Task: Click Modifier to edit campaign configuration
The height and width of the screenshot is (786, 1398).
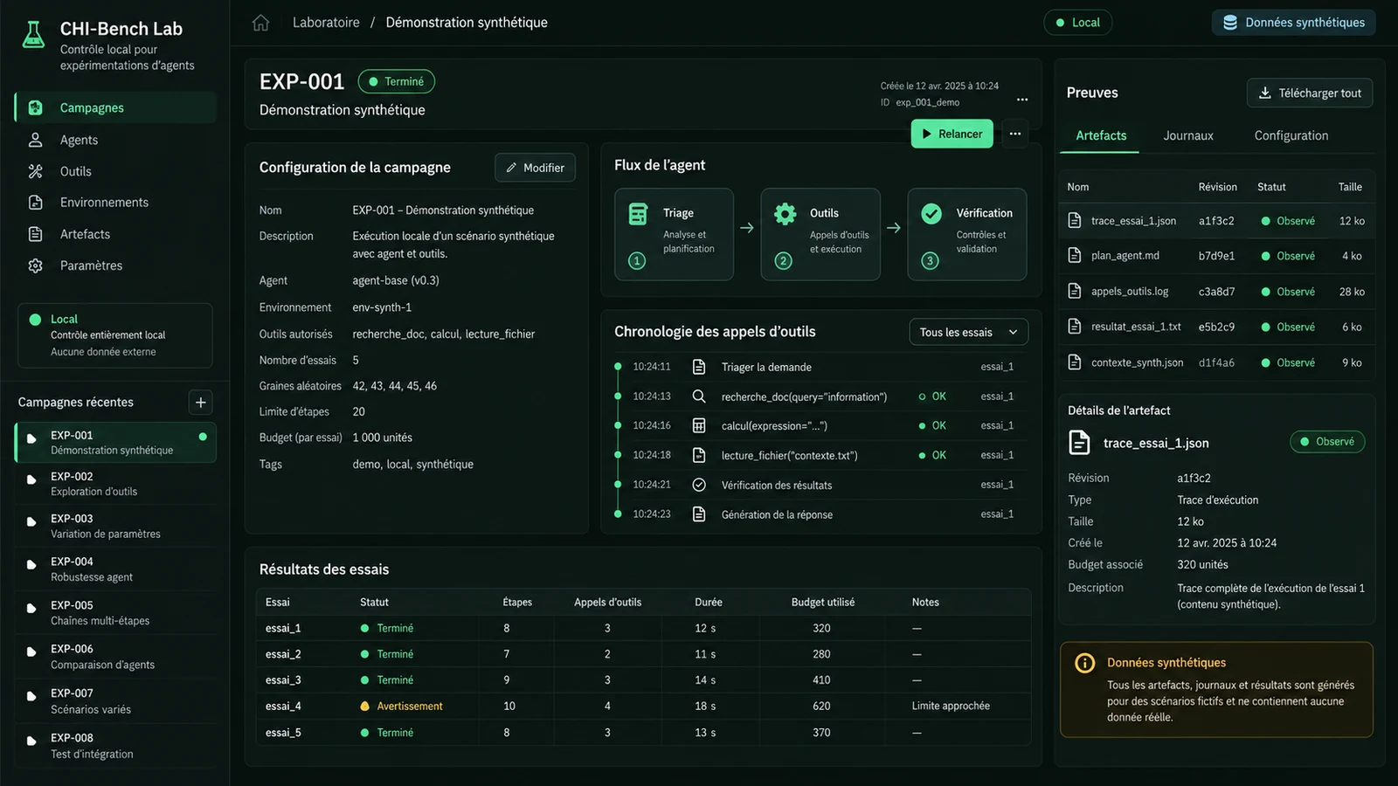Action: click(x=535, y=168)
